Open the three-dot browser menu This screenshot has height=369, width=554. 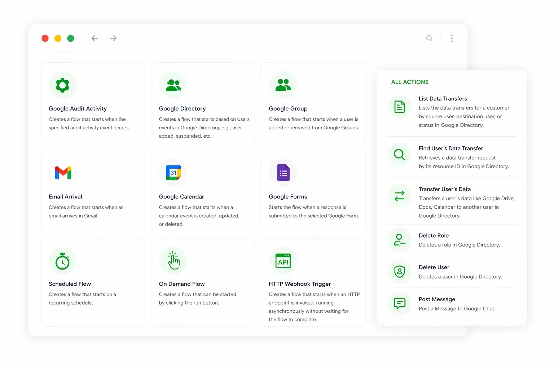point(452,38)
